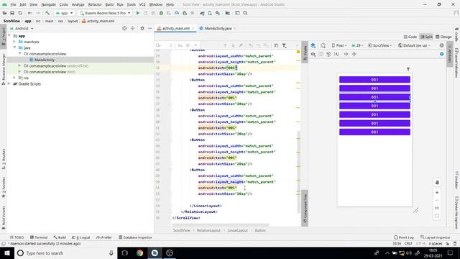Save all files with the disk icon
Image resolution: width=460 pixels, height=259 pixels.
[12, 13]
